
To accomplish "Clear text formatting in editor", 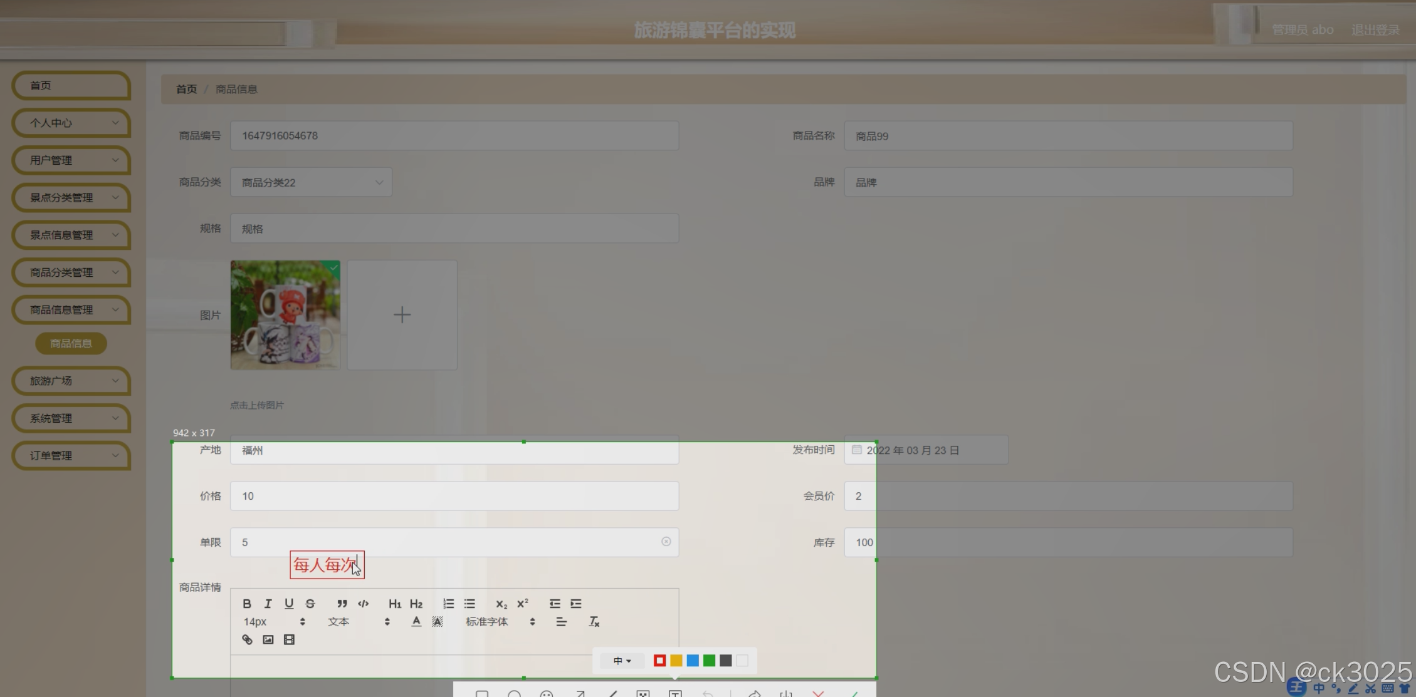I will tap(594, 622).
